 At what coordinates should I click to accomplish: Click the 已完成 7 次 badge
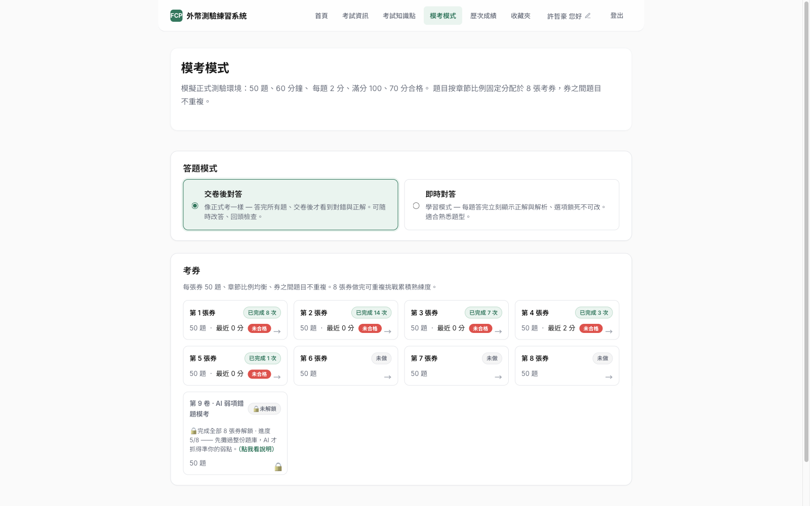click(x=483, y=313)
